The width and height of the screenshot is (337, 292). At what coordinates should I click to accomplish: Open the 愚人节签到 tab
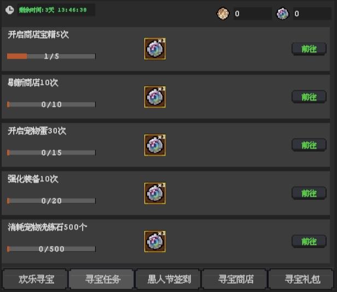coord(168,279)
